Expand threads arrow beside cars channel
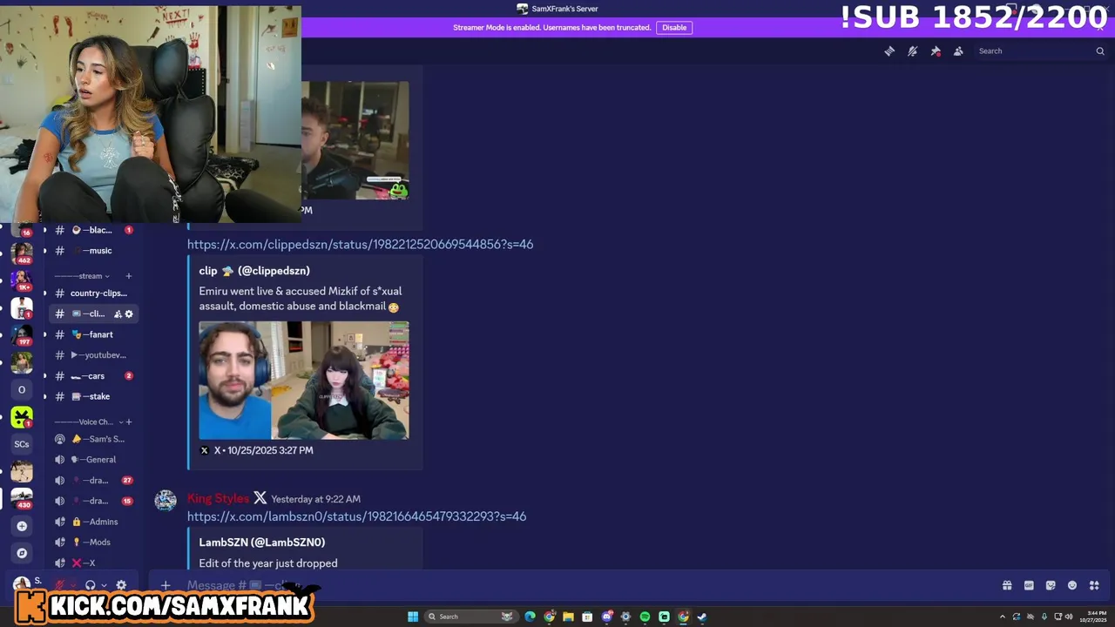The width and height of the screenshot is (1115, 627). 44,376
